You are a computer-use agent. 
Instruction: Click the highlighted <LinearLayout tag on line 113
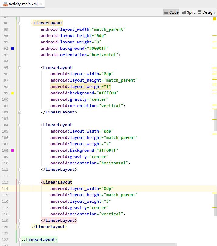[x=56, y=182]
